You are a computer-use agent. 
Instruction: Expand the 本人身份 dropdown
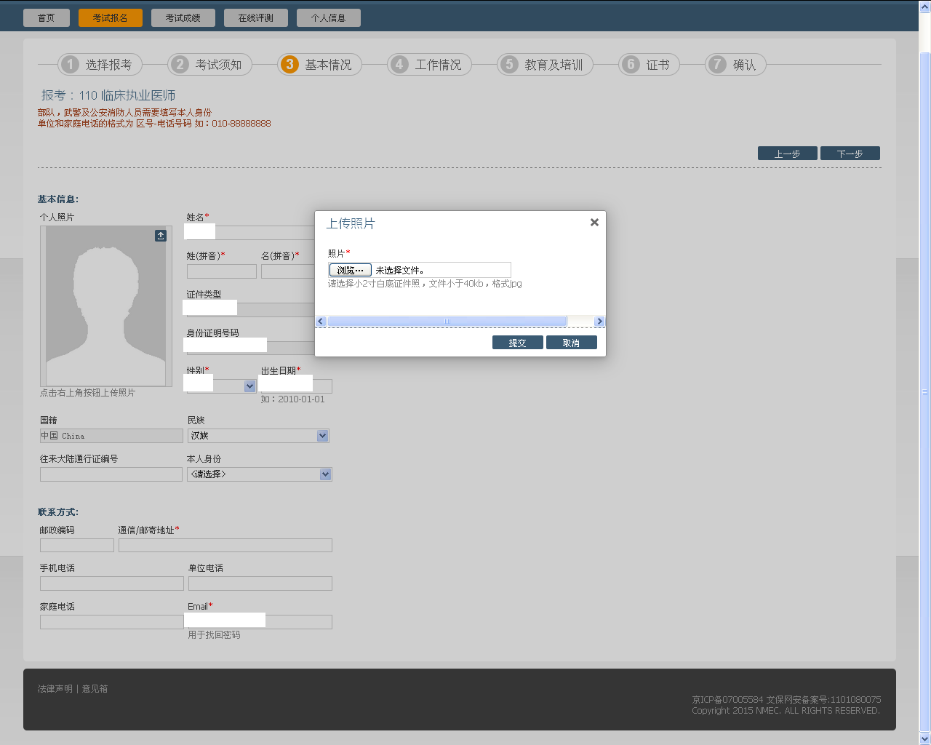point(325,474)
